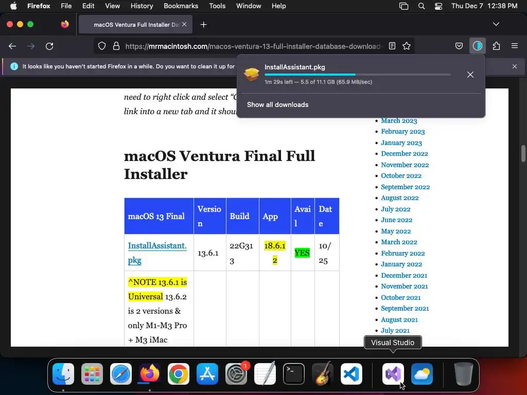Expand the list all tabs chevron
This screenshot has height=395, width=527.
point(496,24)
